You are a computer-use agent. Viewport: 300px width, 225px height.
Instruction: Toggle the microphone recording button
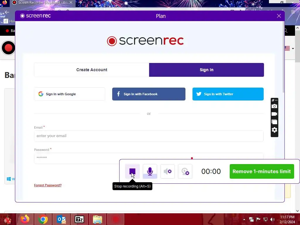150,171
